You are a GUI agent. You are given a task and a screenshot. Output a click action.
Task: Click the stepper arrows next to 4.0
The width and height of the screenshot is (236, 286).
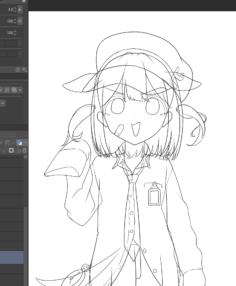[15, 10]
